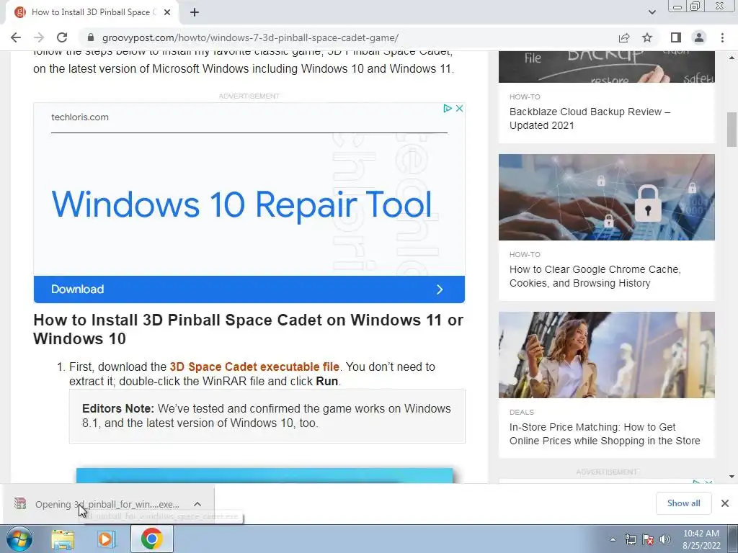Screen dimensions: 738x553
Task: Open Backblaze Cloud Backup Review article
Action: [x=590, y=119]
